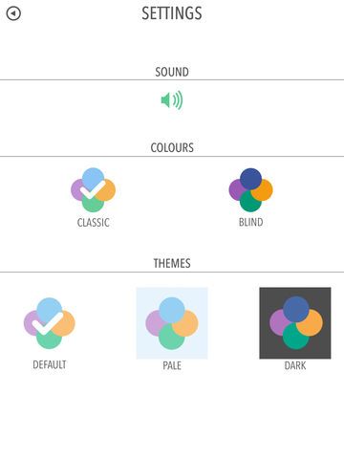
Task: Click the COLOURS section heading
Action: coord(172,148)
